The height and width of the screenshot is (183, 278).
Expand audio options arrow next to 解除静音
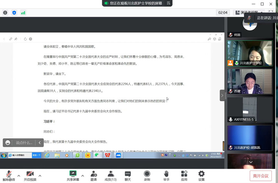(x=19, y=176)
